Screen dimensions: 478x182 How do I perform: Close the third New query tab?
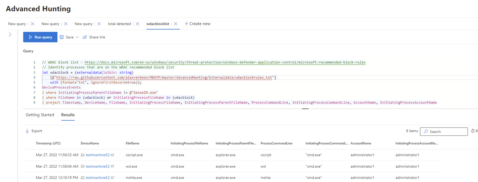[99, 24]
